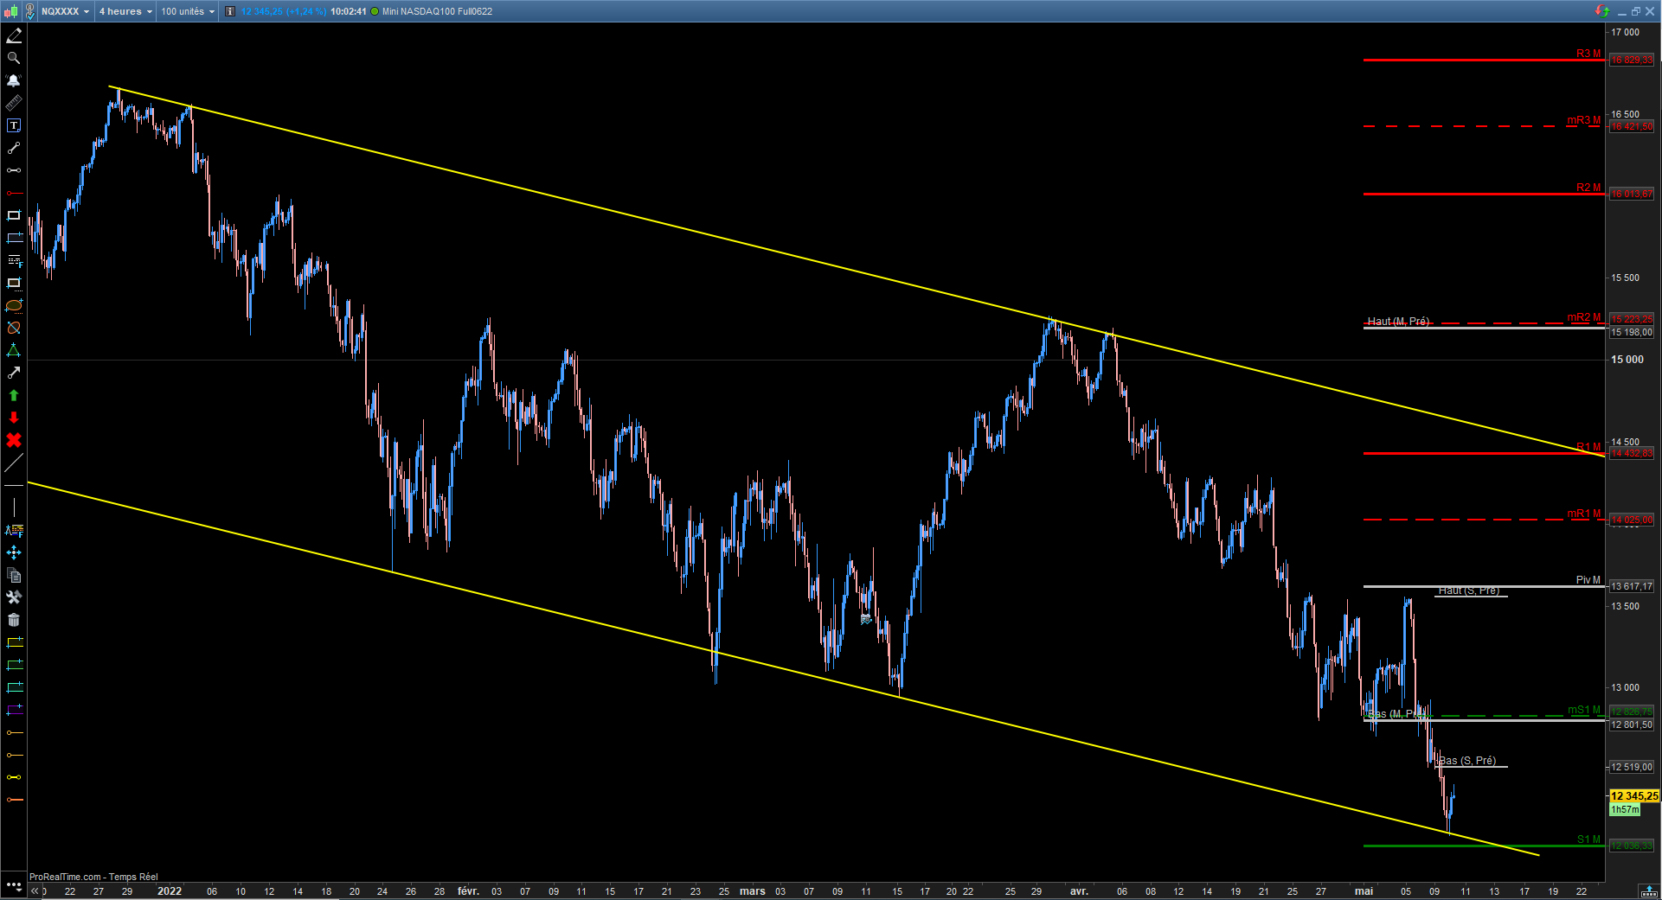Select the green rectangle preset tool
Viewport: 1662px width, 900px height.
click(14, 665)
